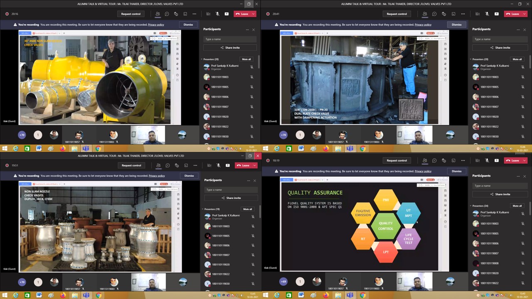The width and height of the screenshot is (532, 299).
Task: Open the Leave dropdown arrow in the 20:16 meeting
Action: click(x=253, y=14)
